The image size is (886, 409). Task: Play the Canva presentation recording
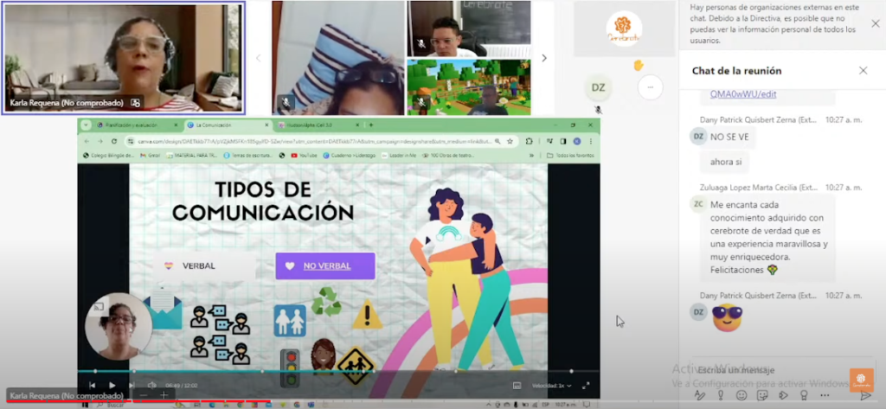(112, 386)
